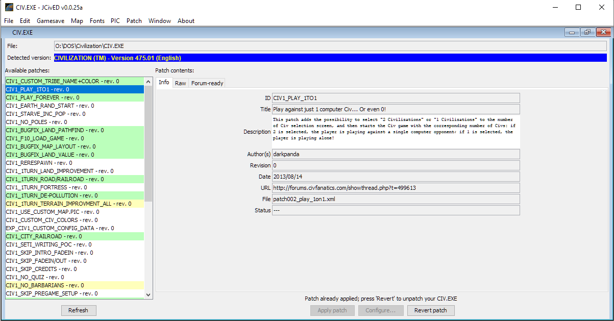Open the Patch menu
The width and height of the screenshot is (614, 321).
[134, 21]
